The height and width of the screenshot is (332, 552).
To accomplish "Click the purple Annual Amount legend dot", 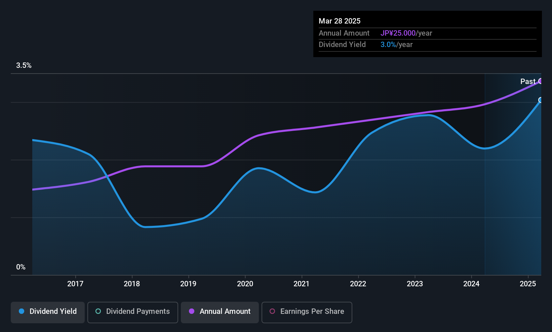I will click(x=192, y=311).
